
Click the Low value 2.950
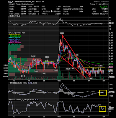pyautogui.click(x=23, y=12)
